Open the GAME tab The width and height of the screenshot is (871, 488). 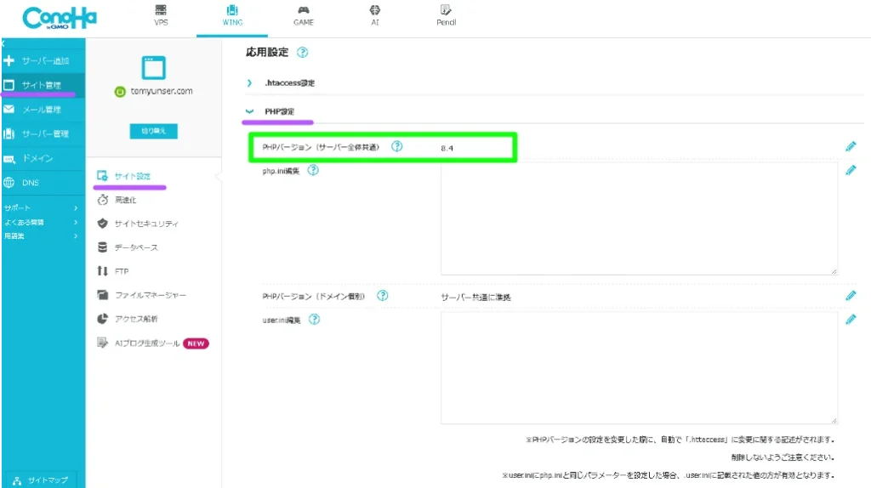click(x=304, y=15)
